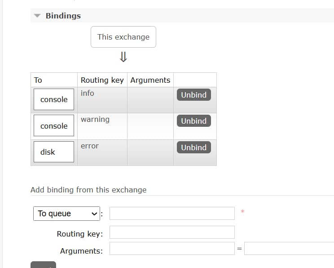Click the Arguments value field after equals sign
This screenshot has width=334, height=268.
tap(289, 249)
